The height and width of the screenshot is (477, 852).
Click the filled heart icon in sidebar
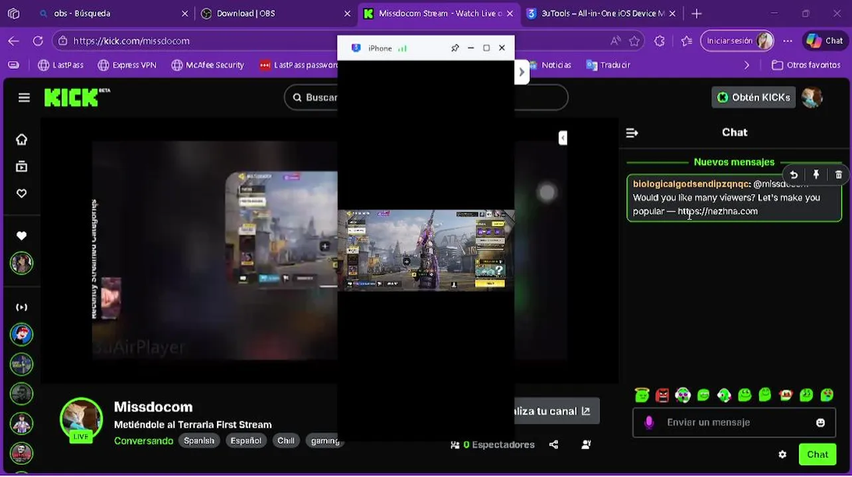[22, 236]
